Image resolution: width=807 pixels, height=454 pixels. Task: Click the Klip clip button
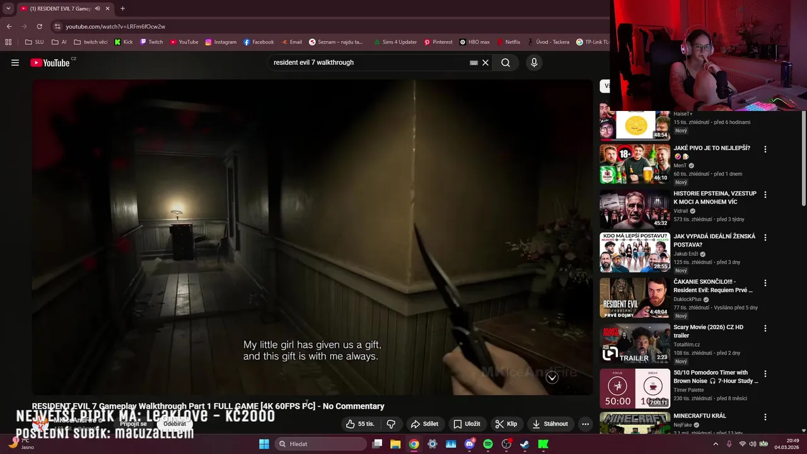[506, 424]
